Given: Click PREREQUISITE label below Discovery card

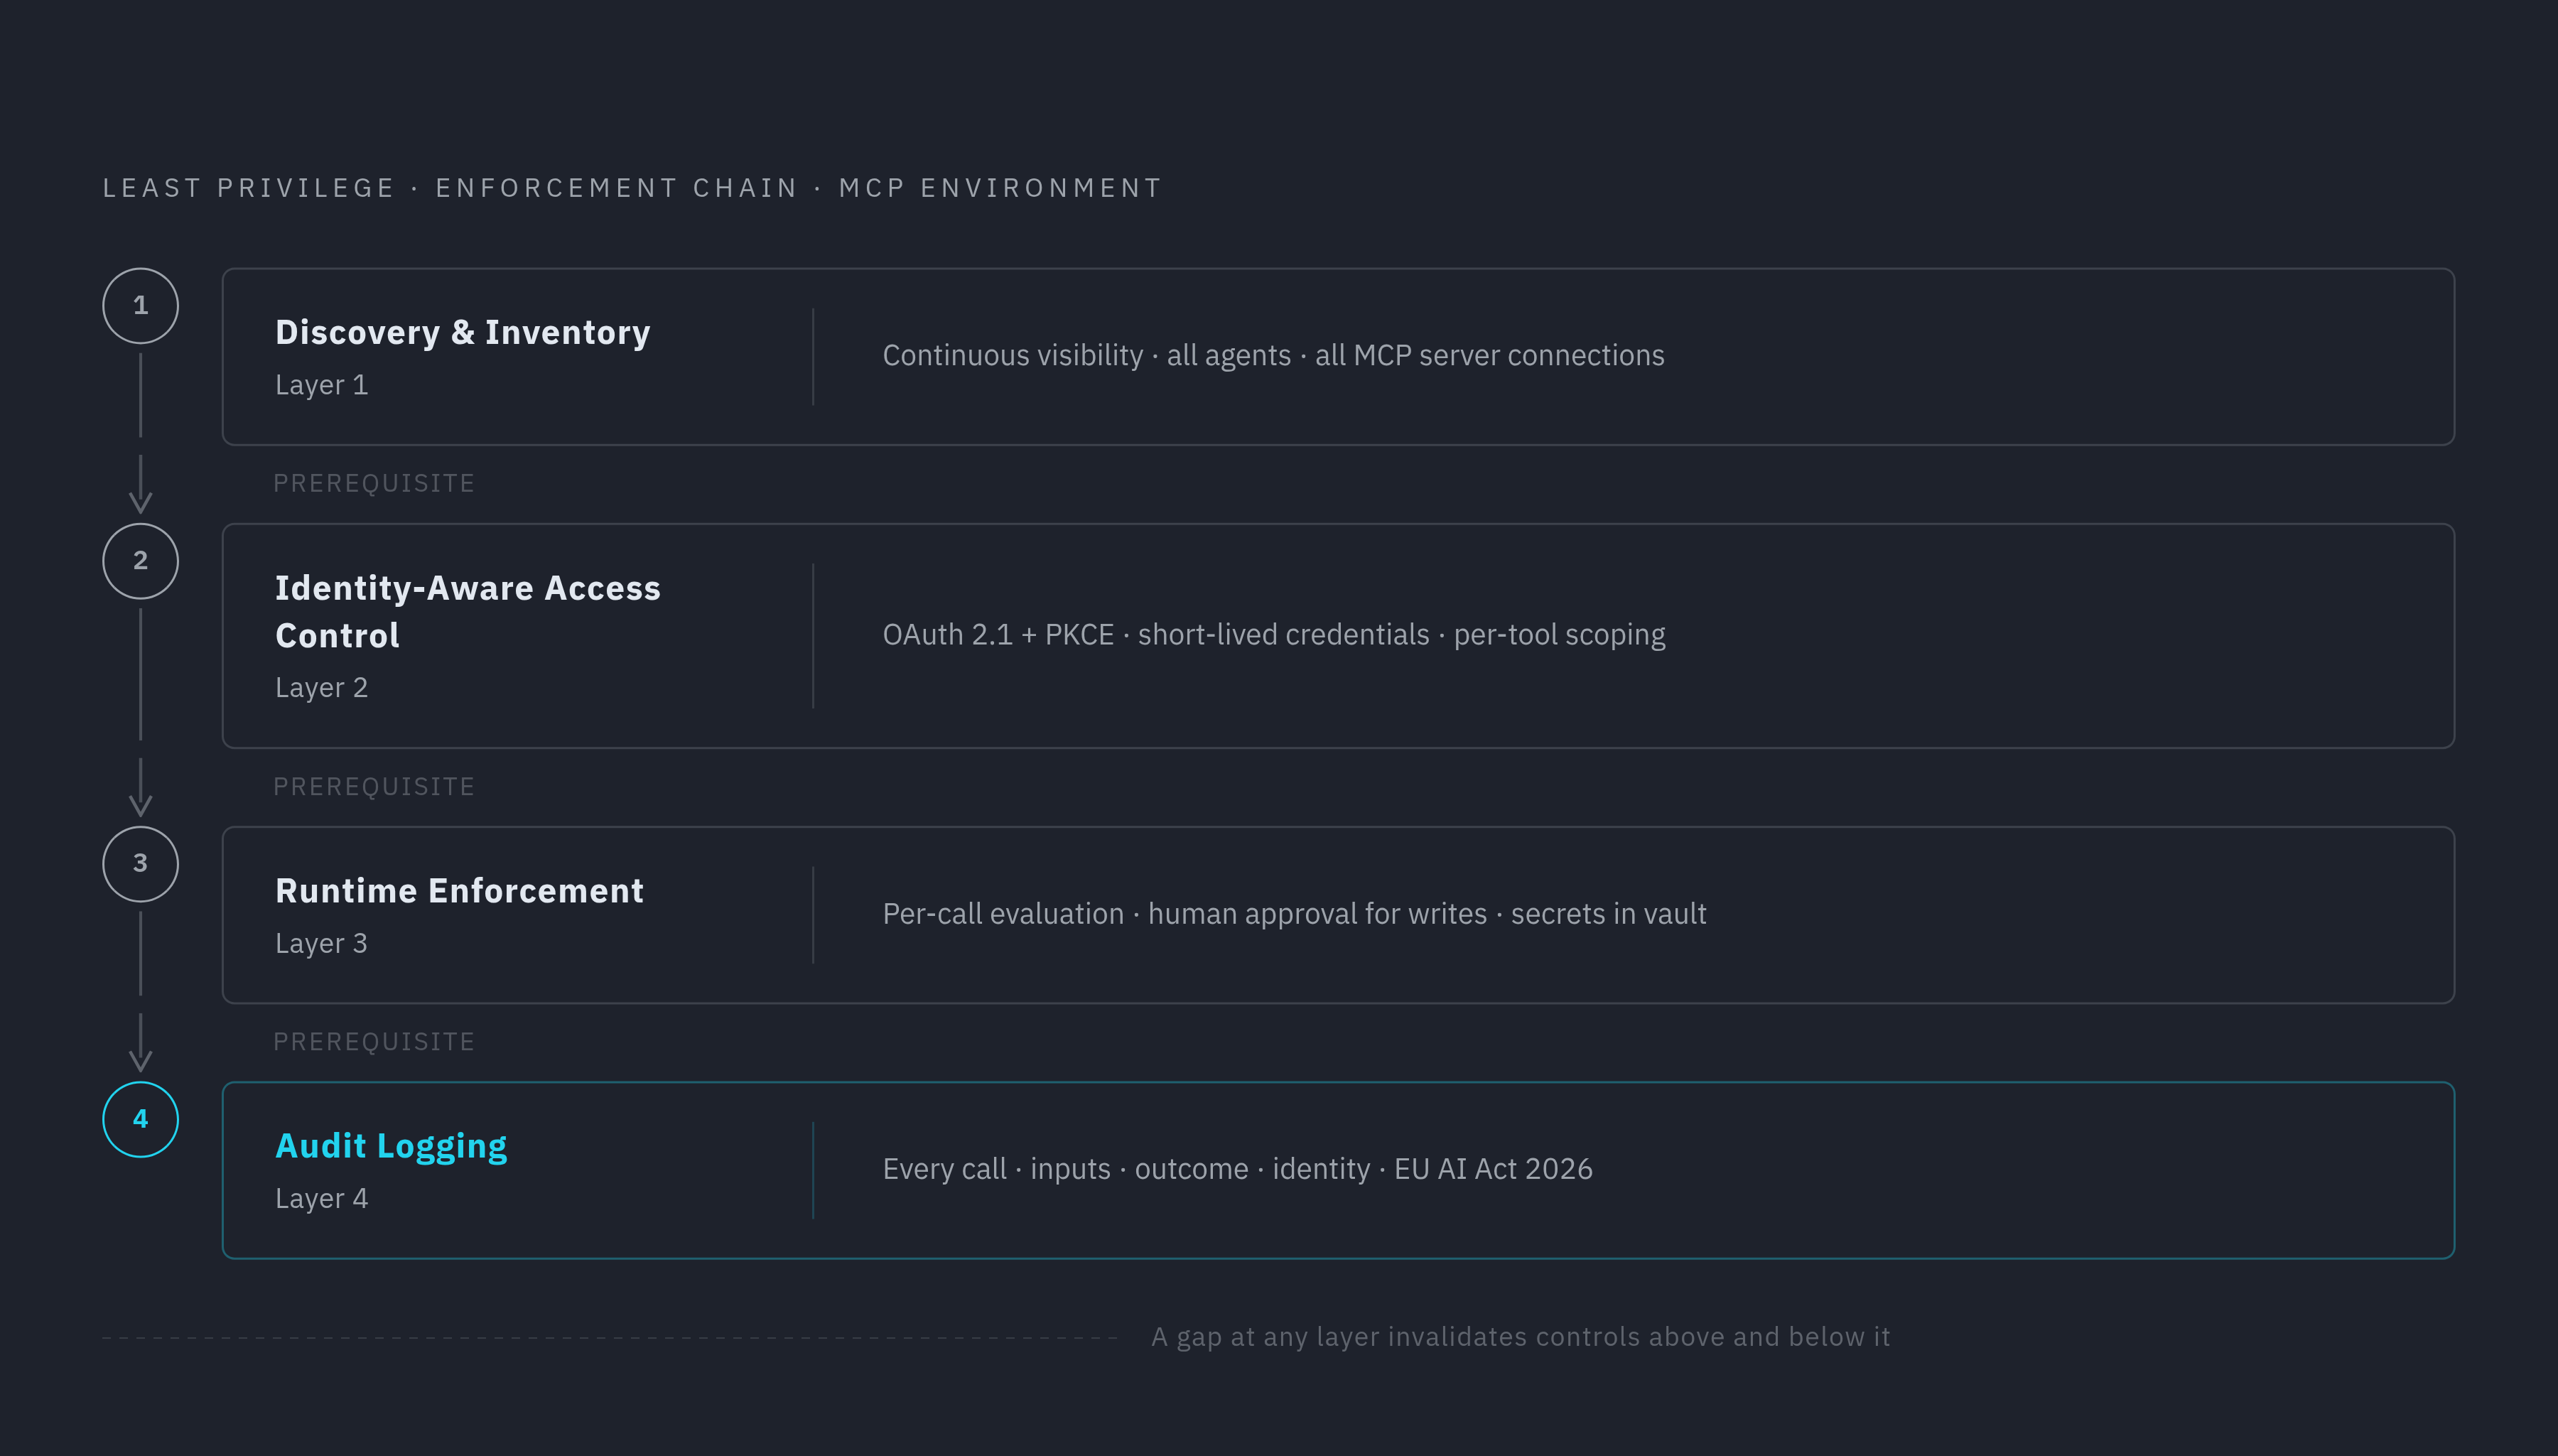Looking at the screenshot, I should point(374,483).
